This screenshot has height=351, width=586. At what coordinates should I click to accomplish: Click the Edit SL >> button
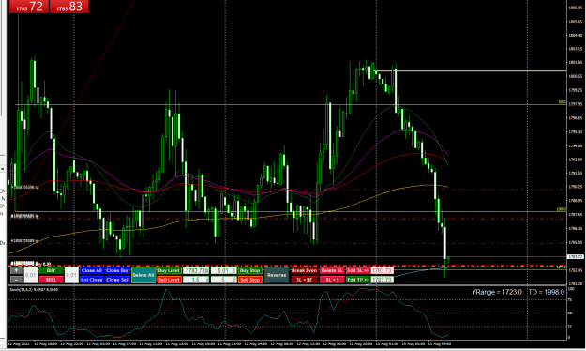pos(358,270)
